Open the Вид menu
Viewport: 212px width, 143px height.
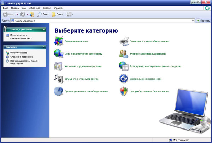click(24, 8)
